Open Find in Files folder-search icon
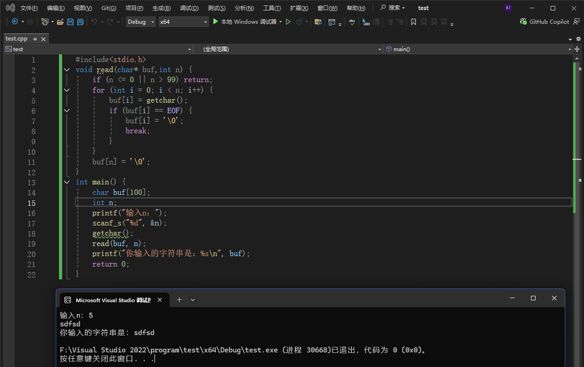Image resolution: width=584 pixels, height=367 pixels. coord(318,21)
